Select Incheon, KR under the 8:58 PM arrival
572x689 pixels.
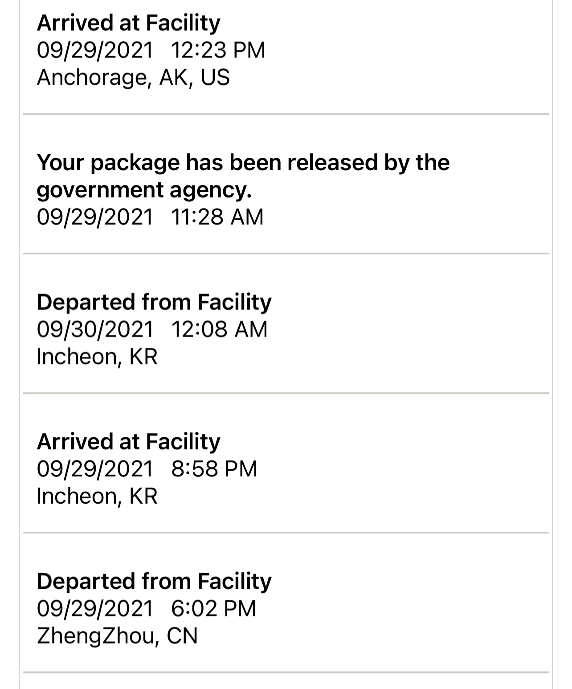[97, 496]
